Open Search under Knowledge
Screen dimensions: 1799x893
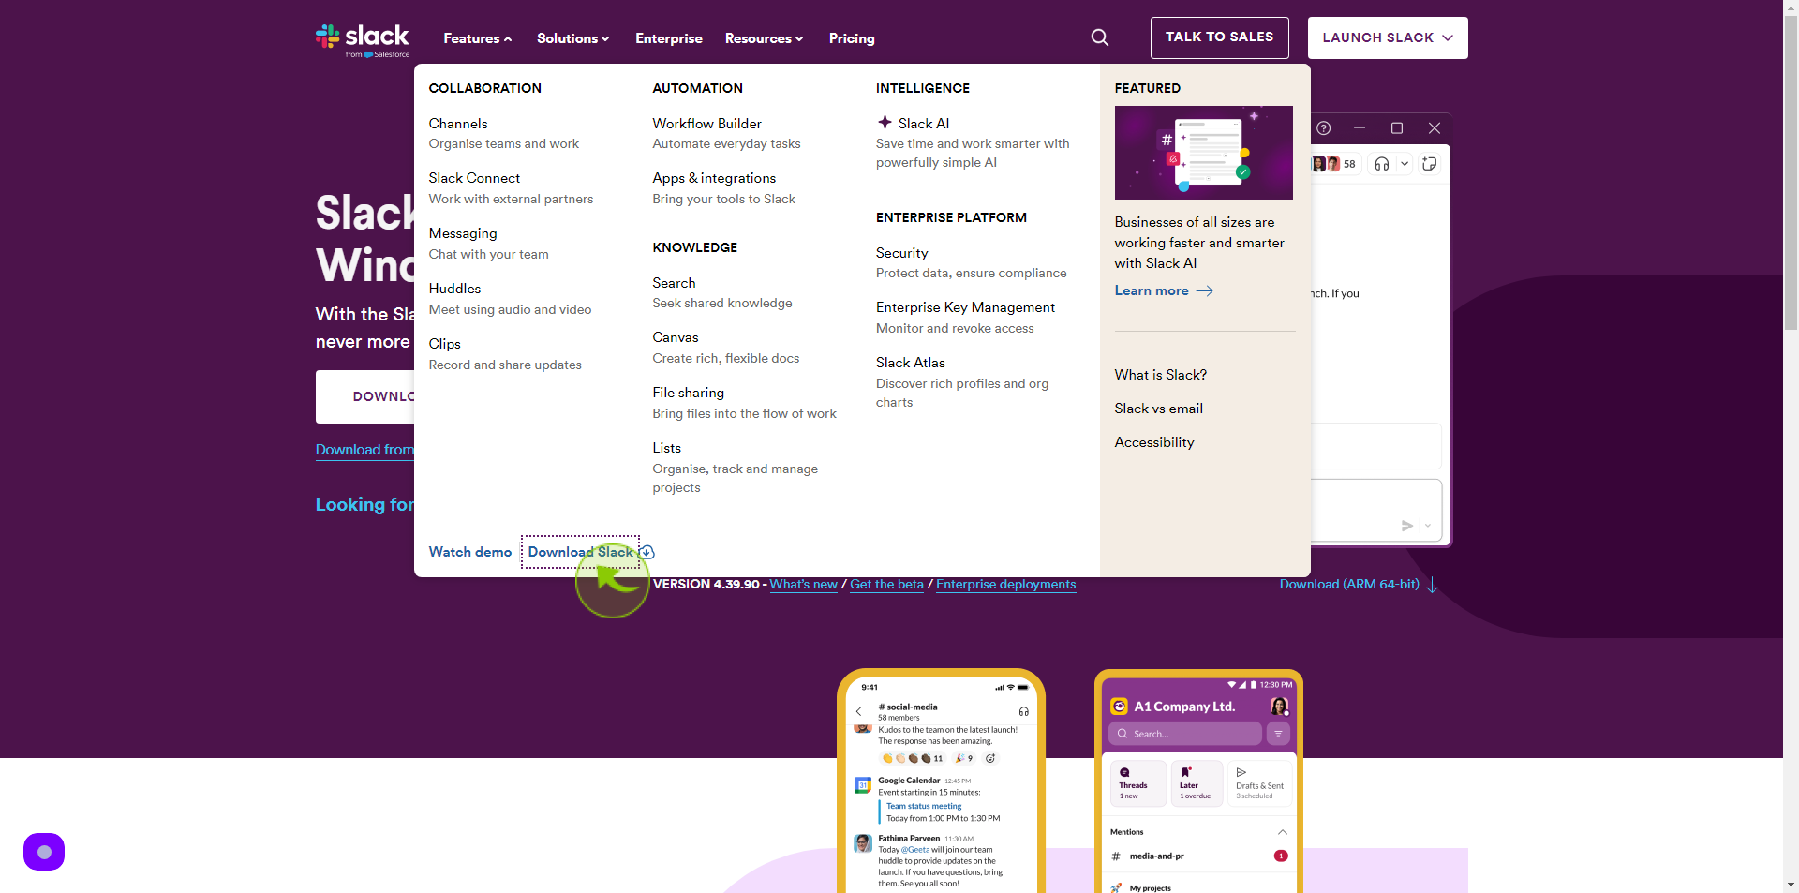click(674, 283)
